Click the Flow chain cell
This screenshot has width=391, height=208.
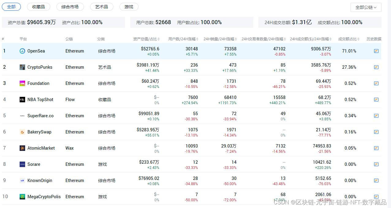point(70,100)
